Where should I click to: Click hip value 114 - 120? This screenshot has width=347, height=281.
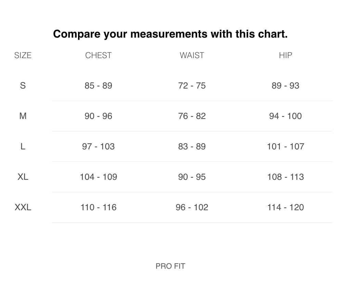click(x=285, y=207)
